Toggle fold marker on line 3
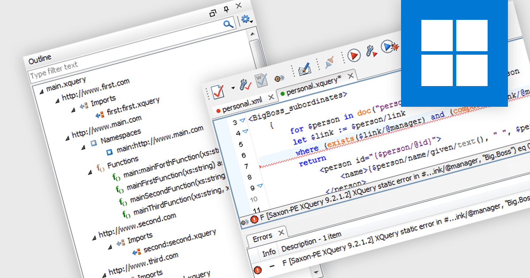The height and width of the screenshot is (278, 530). pos(242,120)
